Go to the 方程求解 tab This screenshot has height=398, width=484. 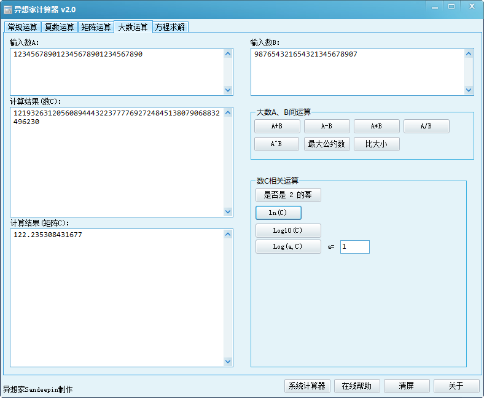tap(170, 27)
